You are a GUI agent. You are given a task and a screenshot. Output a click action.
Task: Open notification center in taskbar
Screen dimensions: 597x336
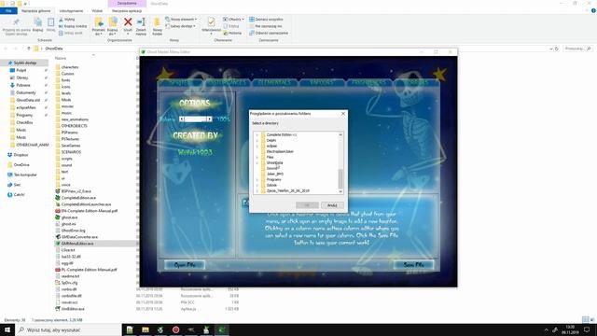[x=587, y=329]
